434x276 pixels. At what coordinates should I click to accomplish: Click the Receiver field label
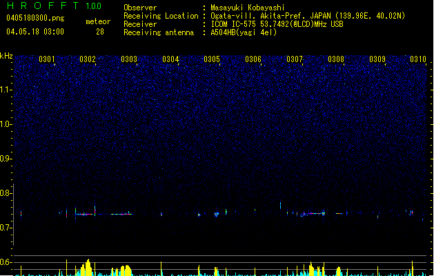coord(140,24)
